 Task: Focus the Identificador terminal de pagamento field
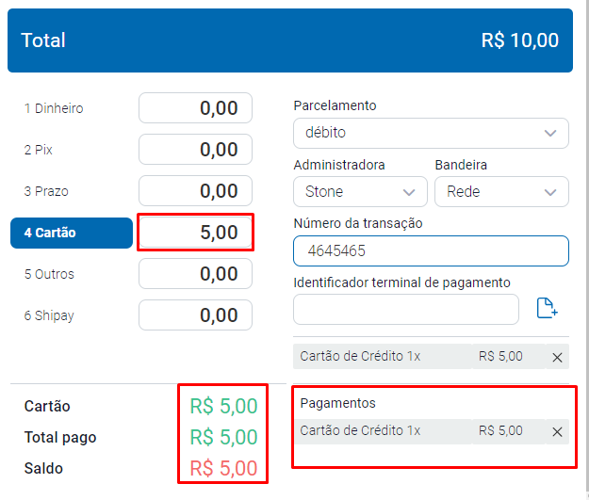406,309
